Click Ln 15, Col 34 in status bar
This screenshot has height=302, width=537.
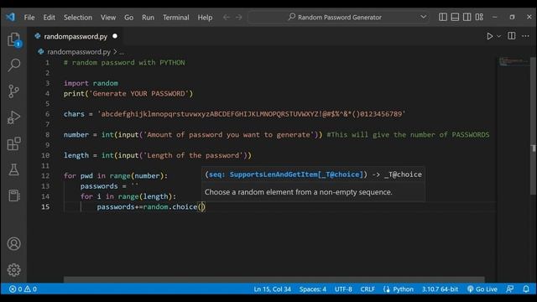(272, 289)
